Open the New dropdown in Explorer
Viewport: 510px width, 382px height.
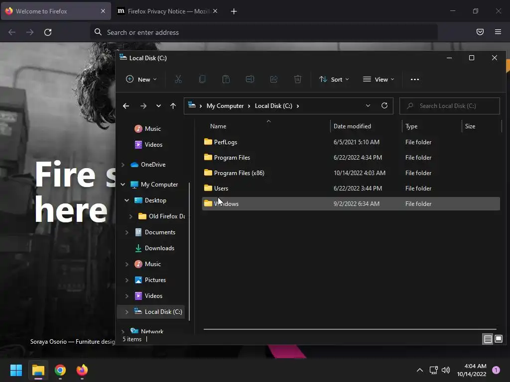(141, 79)
